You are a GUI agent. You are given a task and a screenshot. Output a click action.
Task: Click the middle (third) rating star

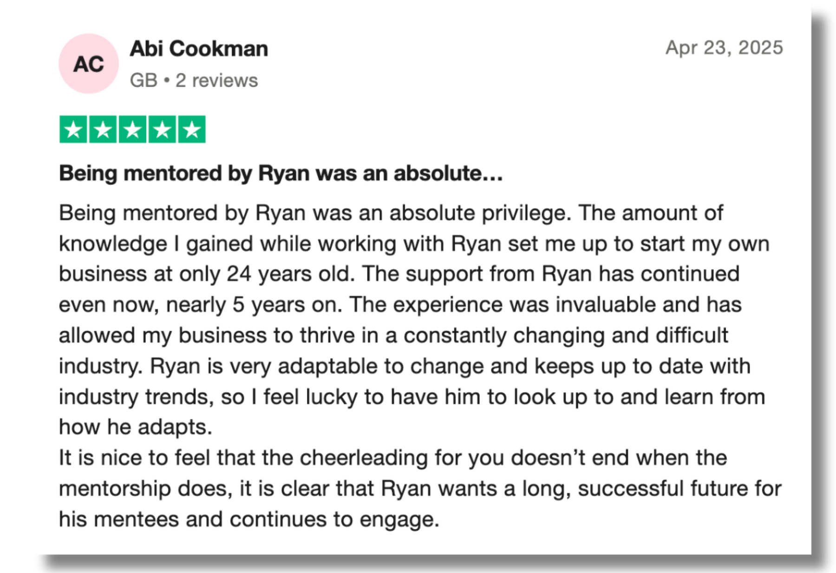[133, 129]
